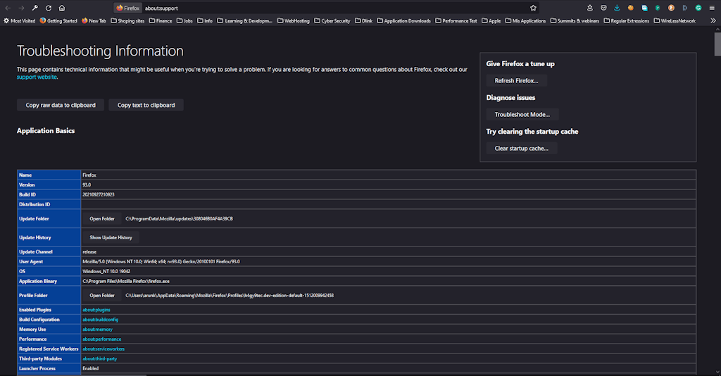Open the Performance Test bookmark folder

(456, 20)
